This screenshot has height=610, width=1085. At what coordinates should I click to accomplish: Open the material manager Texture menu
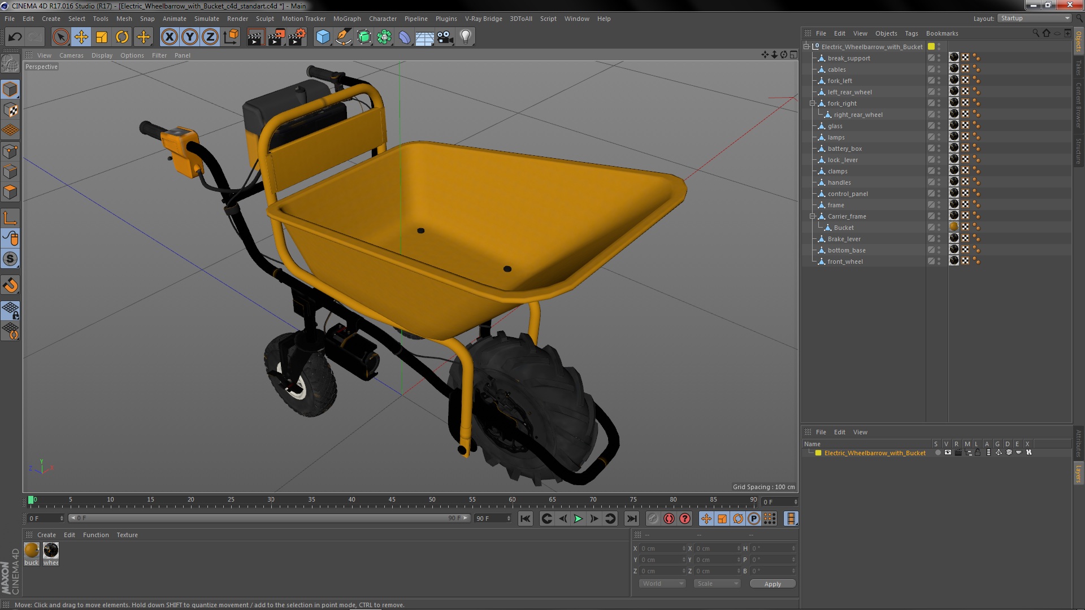127,535
